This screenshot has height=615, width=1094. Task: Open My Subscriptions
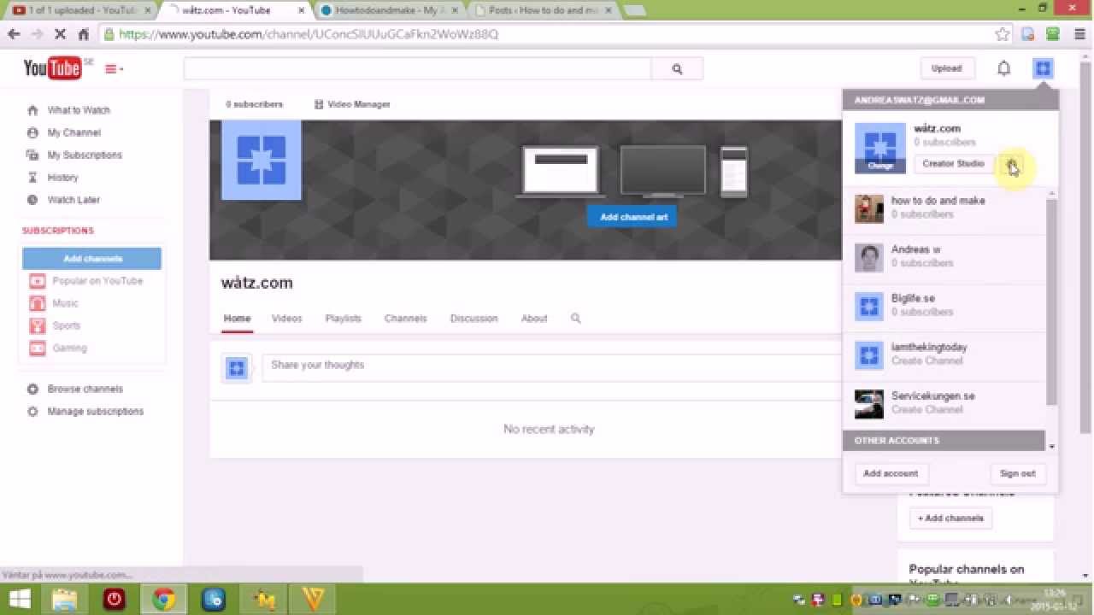85,155
